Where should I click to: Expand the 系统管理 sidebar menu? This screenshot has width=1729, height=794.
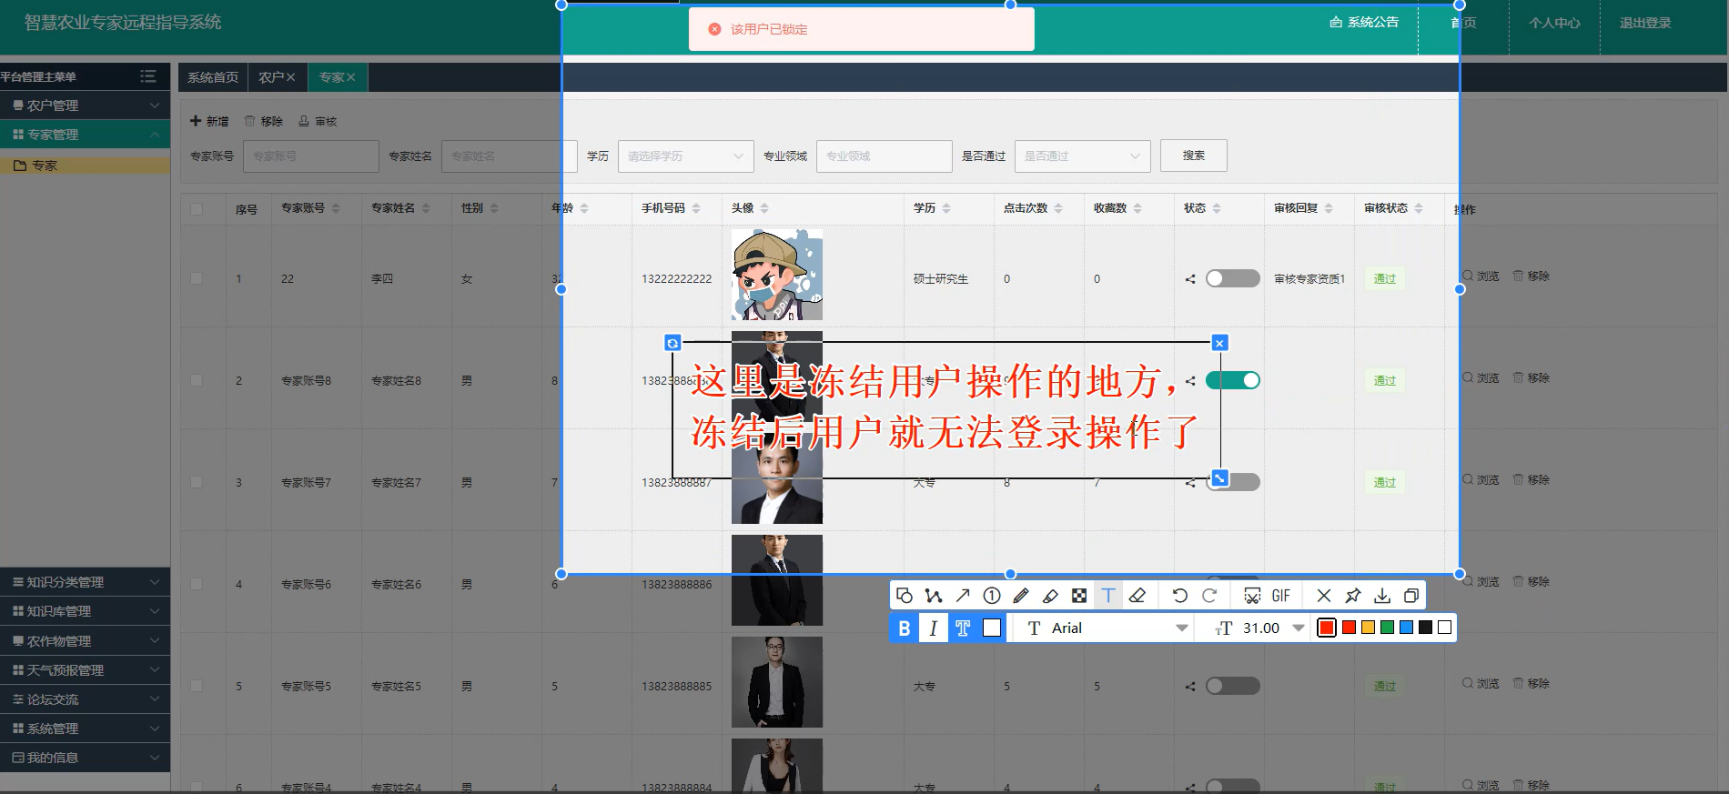coord(85,729)
